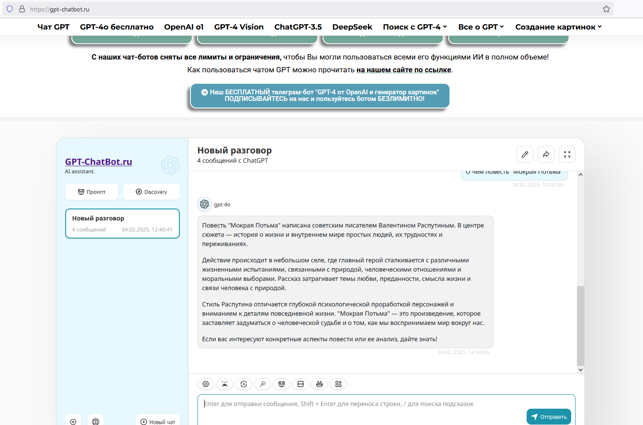Follow the на нашем сайте по ссылке link

point(404,70)
